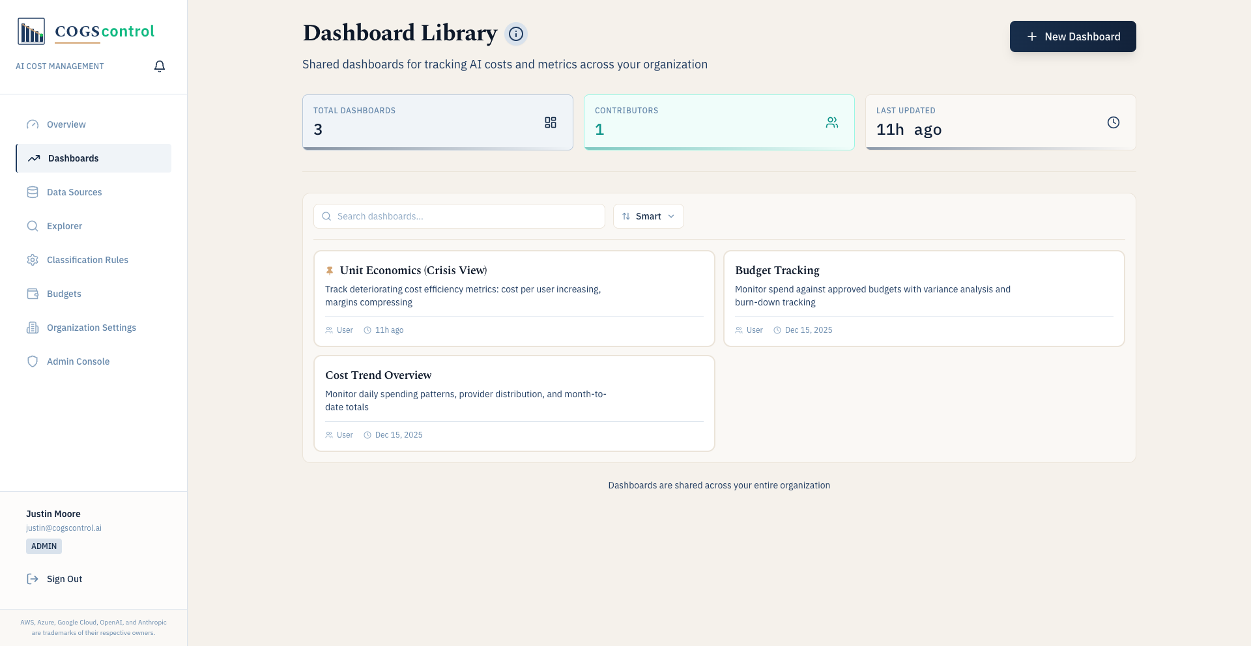Click the pin icon on Unit Economics dashboard

(x=330, y=270)
